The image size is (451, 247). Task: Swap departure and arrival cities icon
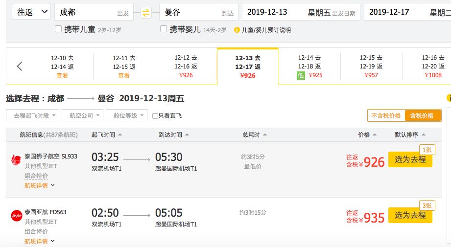tap(146, 13)
